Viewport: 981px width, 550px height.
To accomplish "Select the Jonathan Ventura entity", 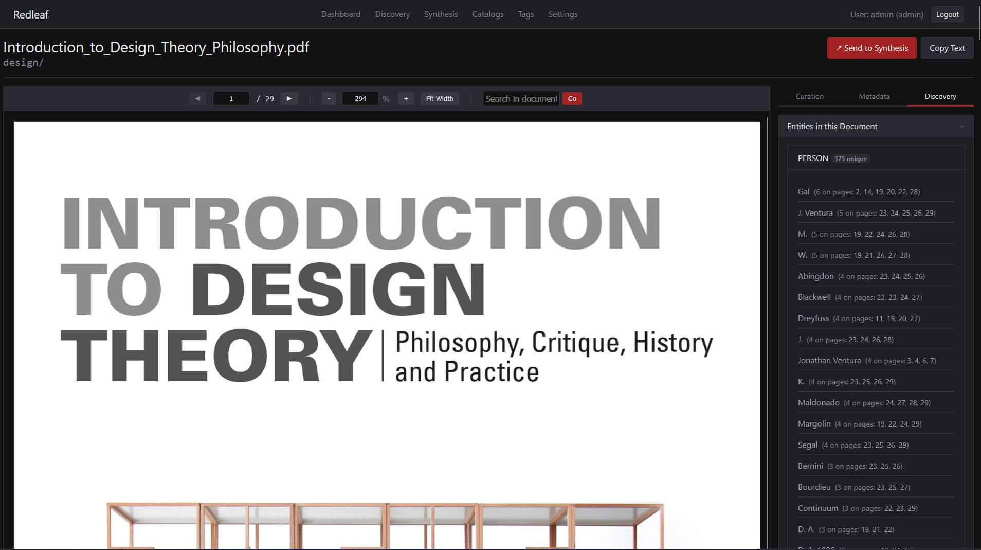I will pos(829,361).
